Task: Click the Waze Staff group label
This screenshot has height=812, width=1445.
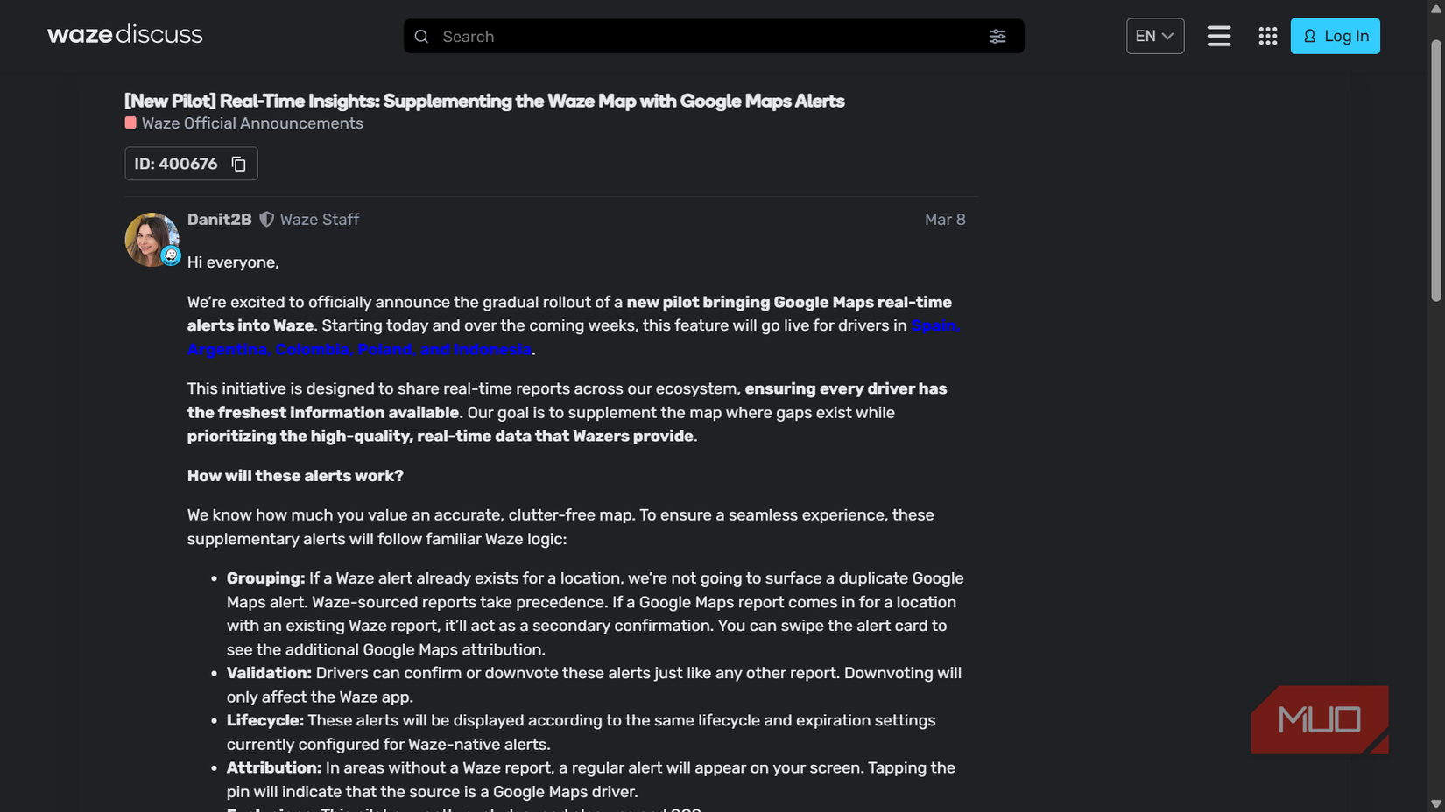Action: point(320,220)
